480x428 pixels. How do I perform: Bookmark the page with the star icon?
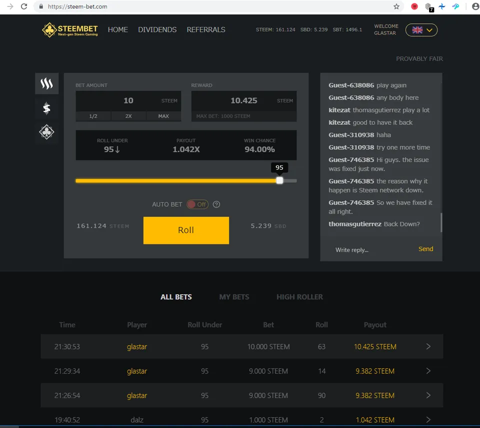click(x=396, y=6)
